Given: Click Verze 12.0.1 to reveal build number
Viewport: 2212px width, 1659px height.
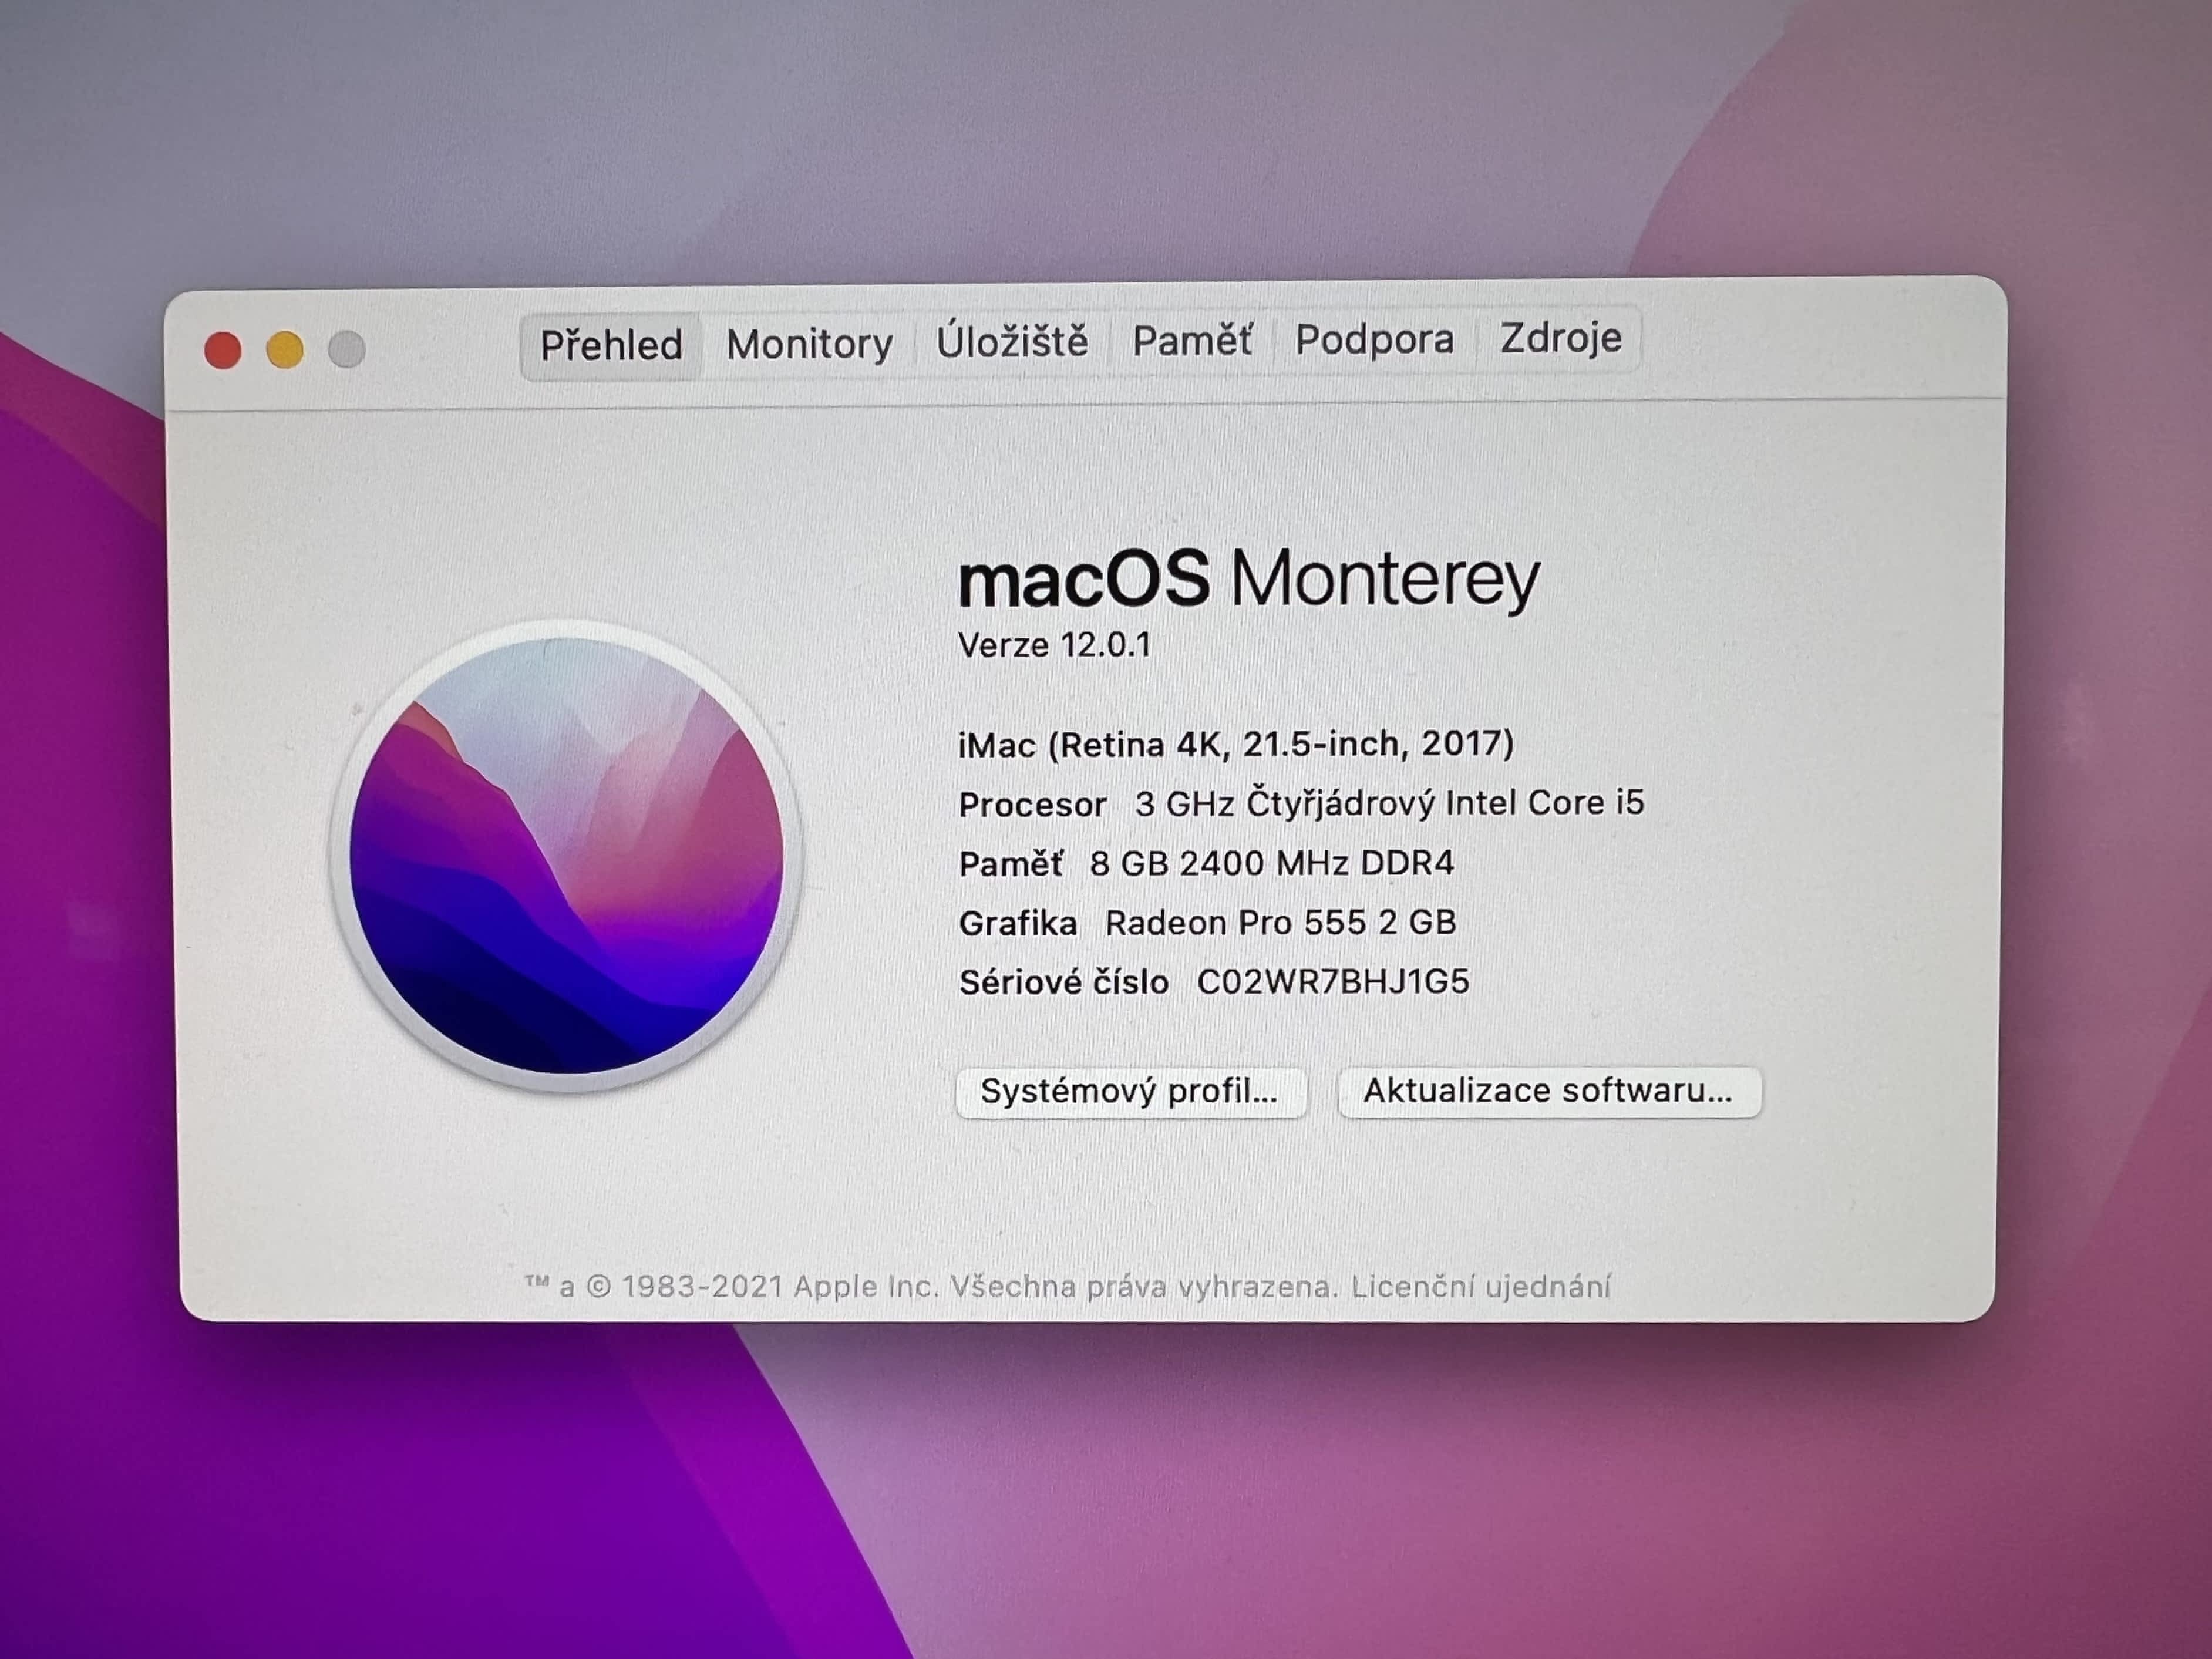Looking at the screenshot, I should coord(1054,645).
